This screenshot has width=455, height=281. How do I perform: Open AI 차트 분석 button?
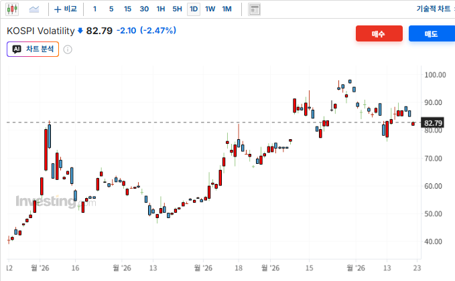pos(33,50)
